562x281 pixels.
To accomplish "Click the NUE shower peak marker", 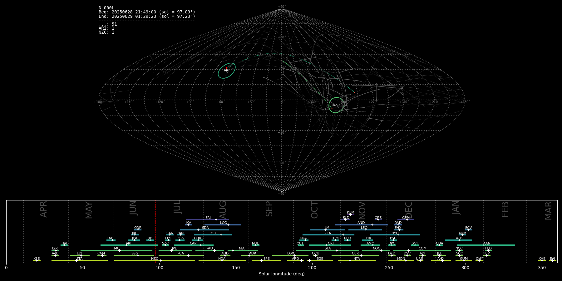I will 256,245.
